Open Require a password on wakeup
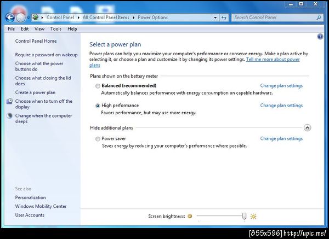This screenshot has height=239, width=329. tap(46, 55)
